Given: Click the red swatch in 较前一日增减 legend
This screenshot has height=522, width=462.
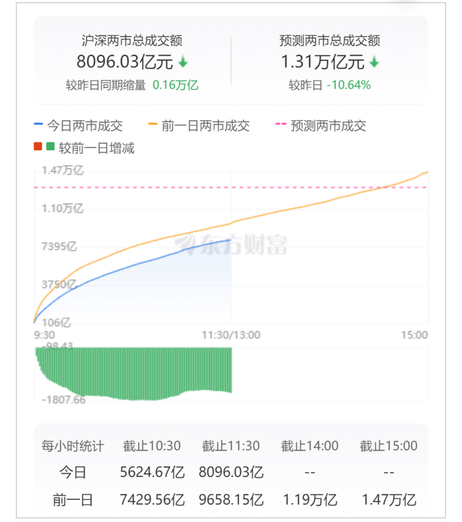Looking at the screenshot, I should tap(38, 146).
